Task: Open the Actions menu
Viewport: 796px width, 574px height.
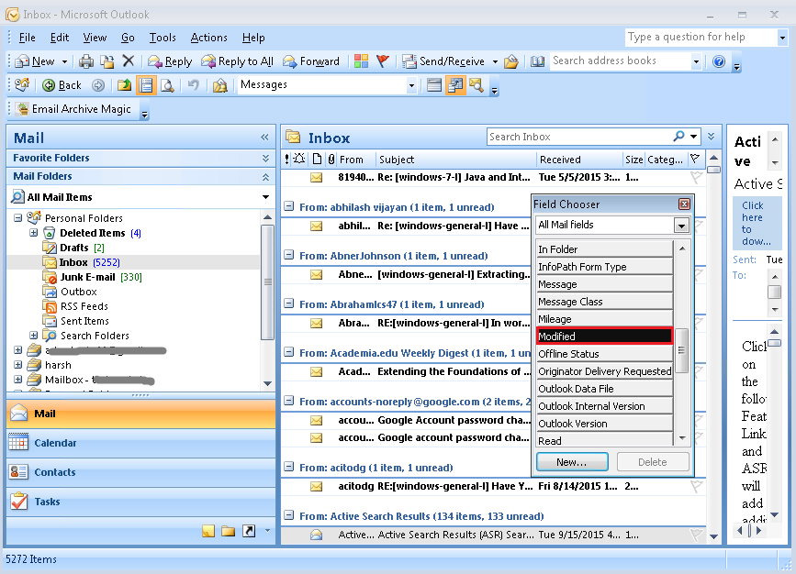Action: tap(209, 38)
